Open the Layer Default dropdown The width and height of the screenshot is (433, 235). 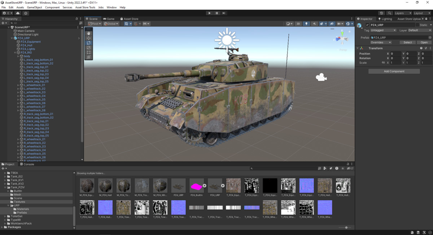point(419,30)
